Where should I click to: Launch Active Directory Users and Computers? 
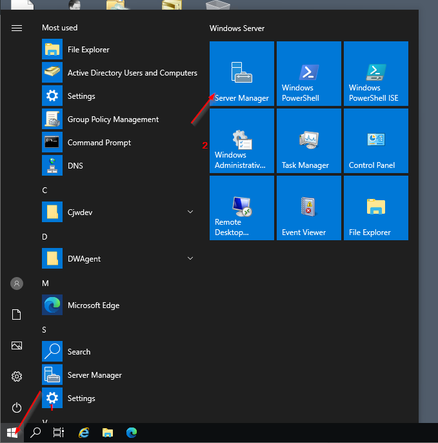[120, 72]
